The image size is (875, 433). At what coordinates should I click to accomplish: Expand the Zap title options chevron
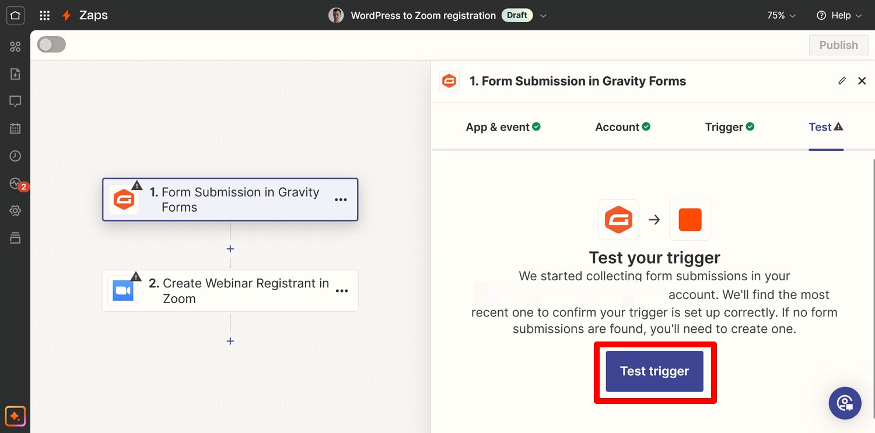(543, 16)
